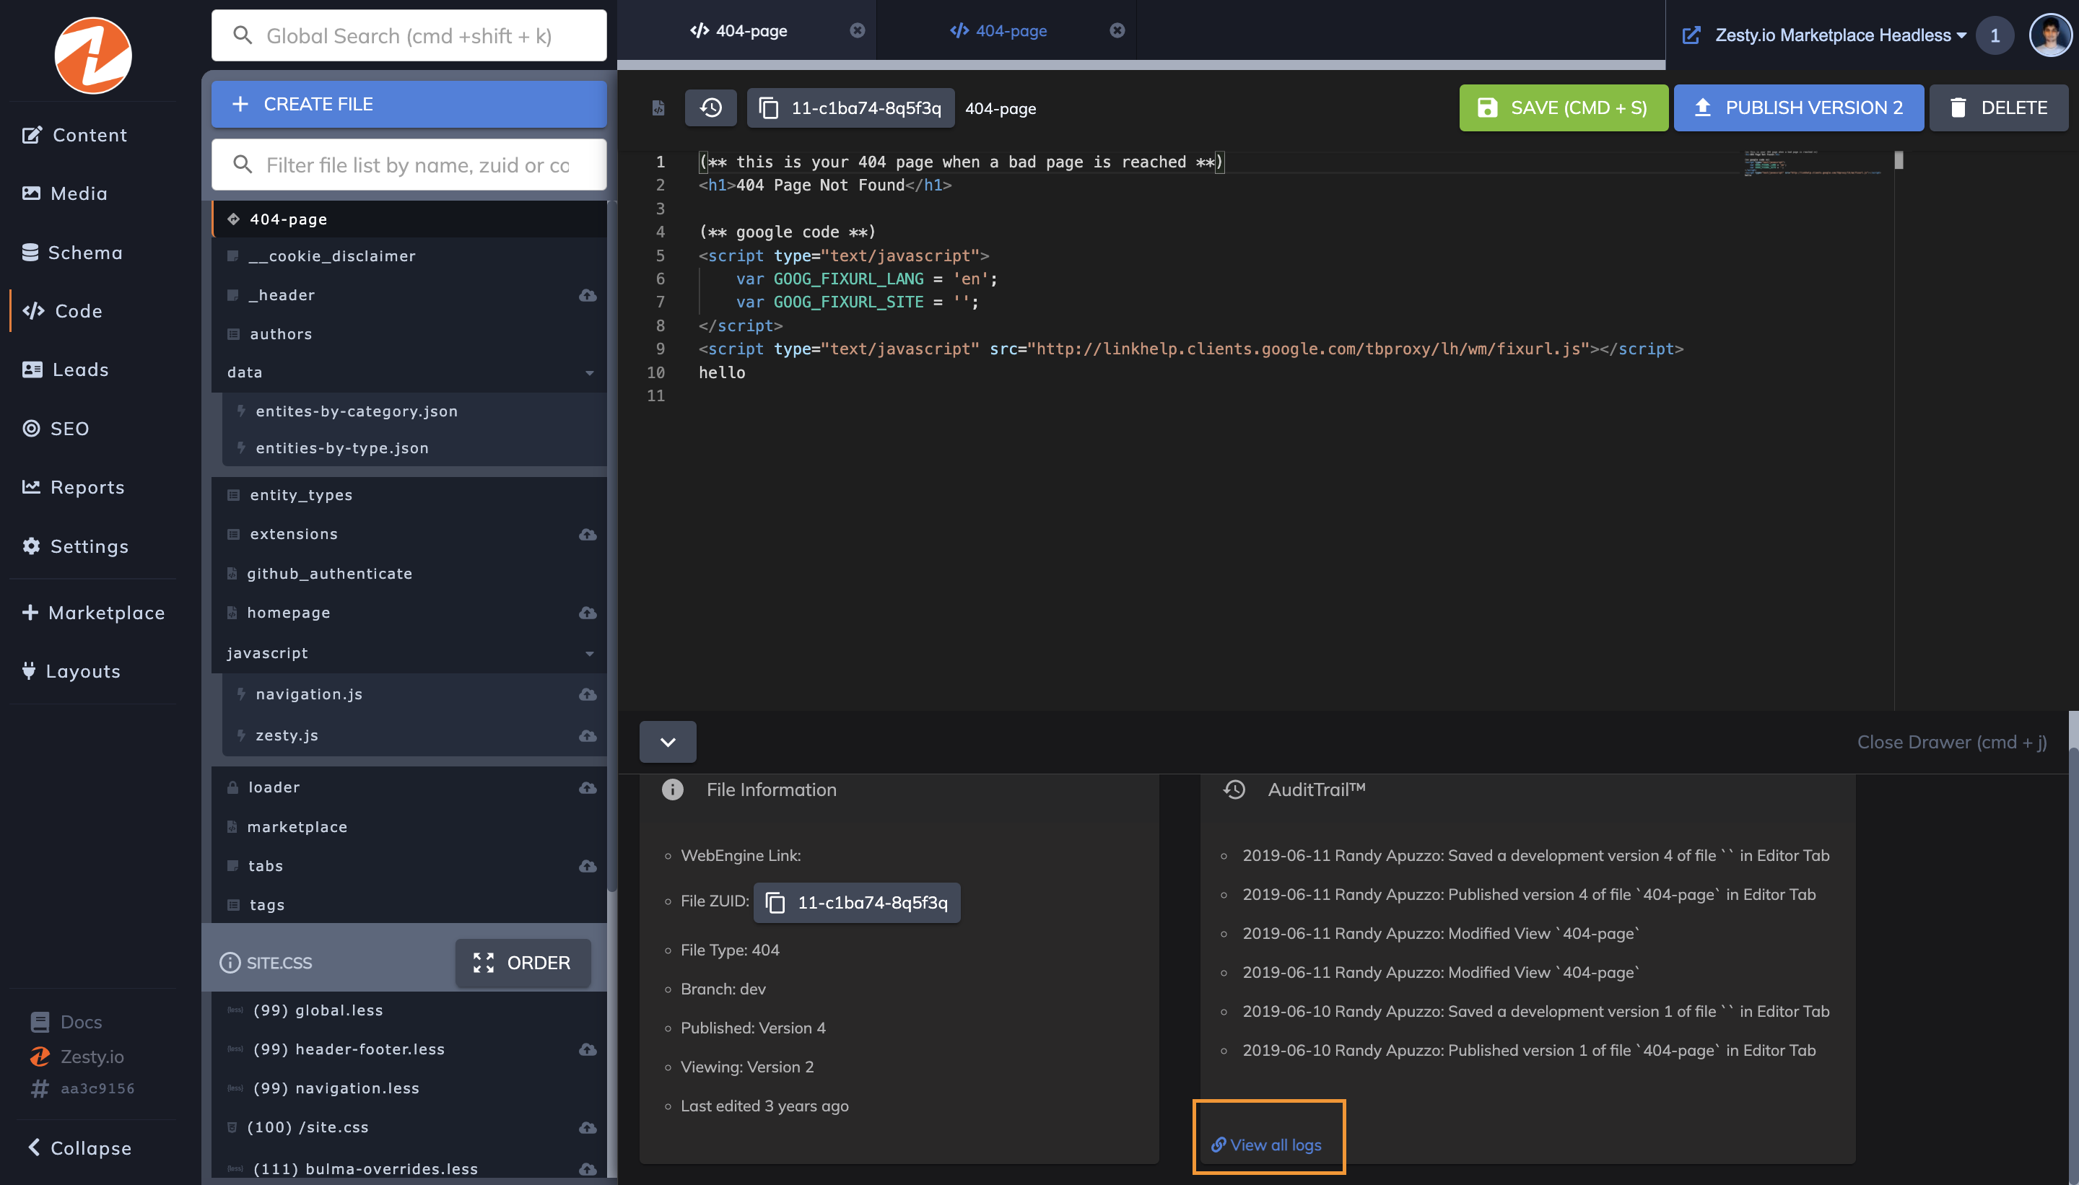Open the Leads section
This screenshot has height=1185, width=2079.
click(x=65, y=370)
